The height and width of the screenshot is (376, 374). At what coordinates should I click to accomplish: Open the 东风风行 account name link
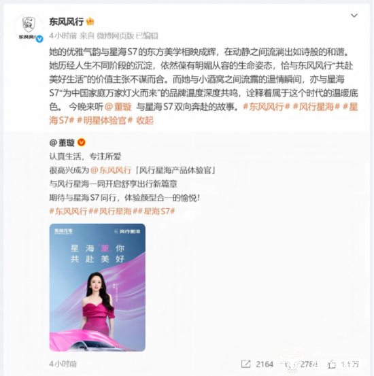tap(66, 22)
